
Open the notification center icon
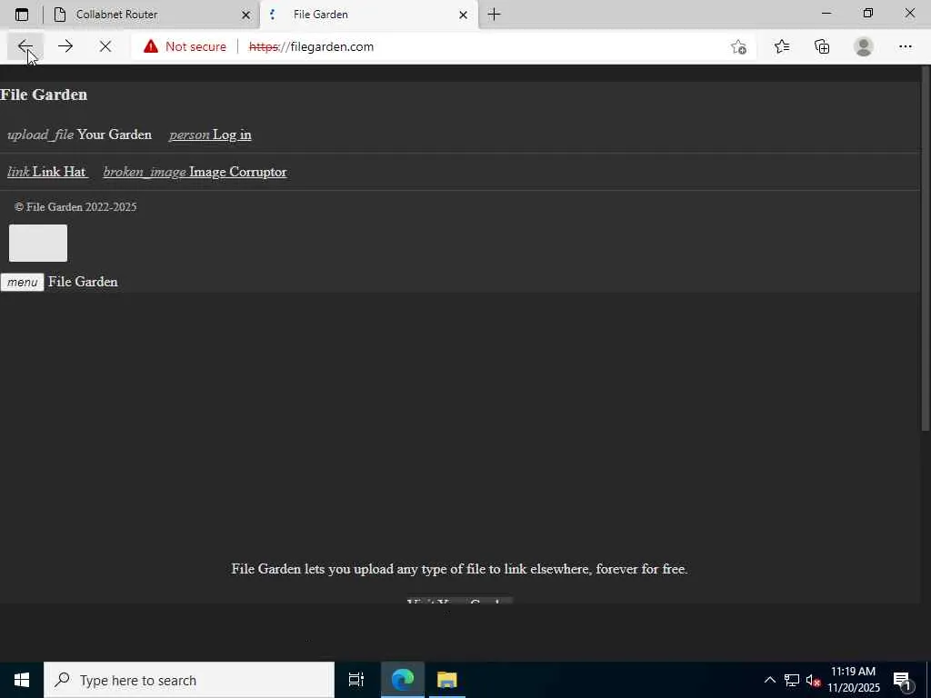pos(902,680)
